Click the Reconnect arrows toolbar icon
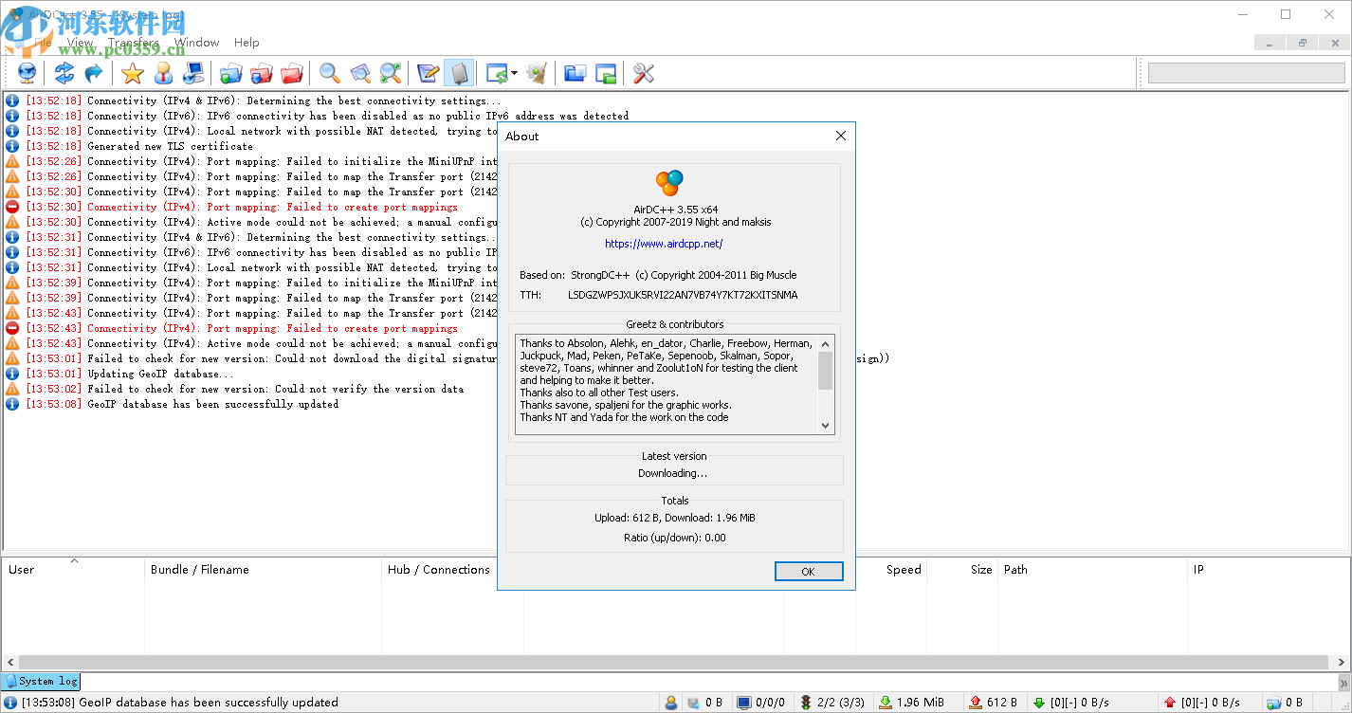The width and height of the screenshot is (1352, 713). (x=64, y=73)
